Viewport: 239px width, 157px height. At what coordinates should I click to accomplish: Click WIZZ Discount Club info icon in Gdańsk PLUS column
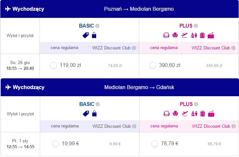coord(234,126)
